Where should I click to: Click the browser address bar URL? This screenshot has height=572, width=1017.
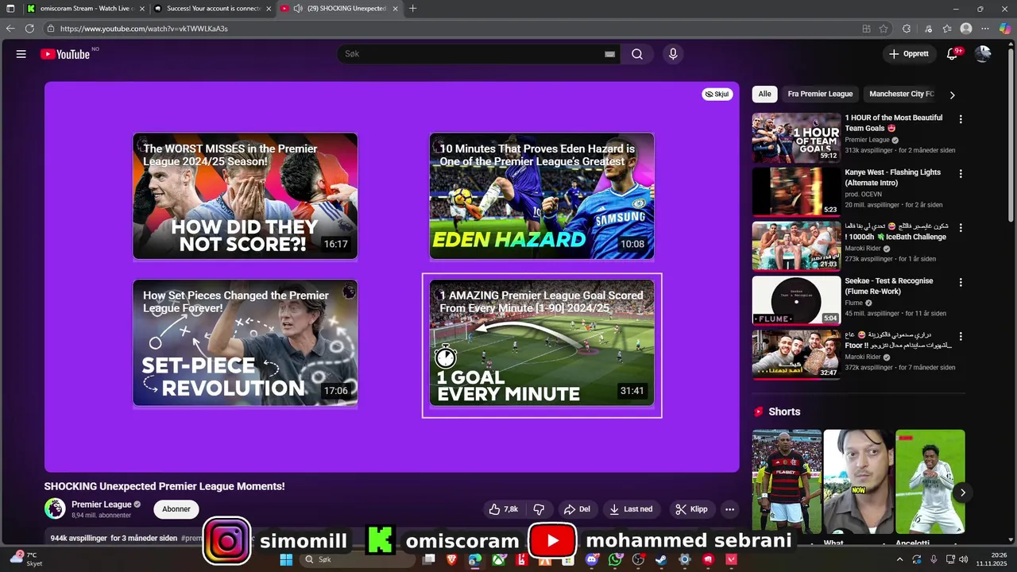[x=144, y=29]
